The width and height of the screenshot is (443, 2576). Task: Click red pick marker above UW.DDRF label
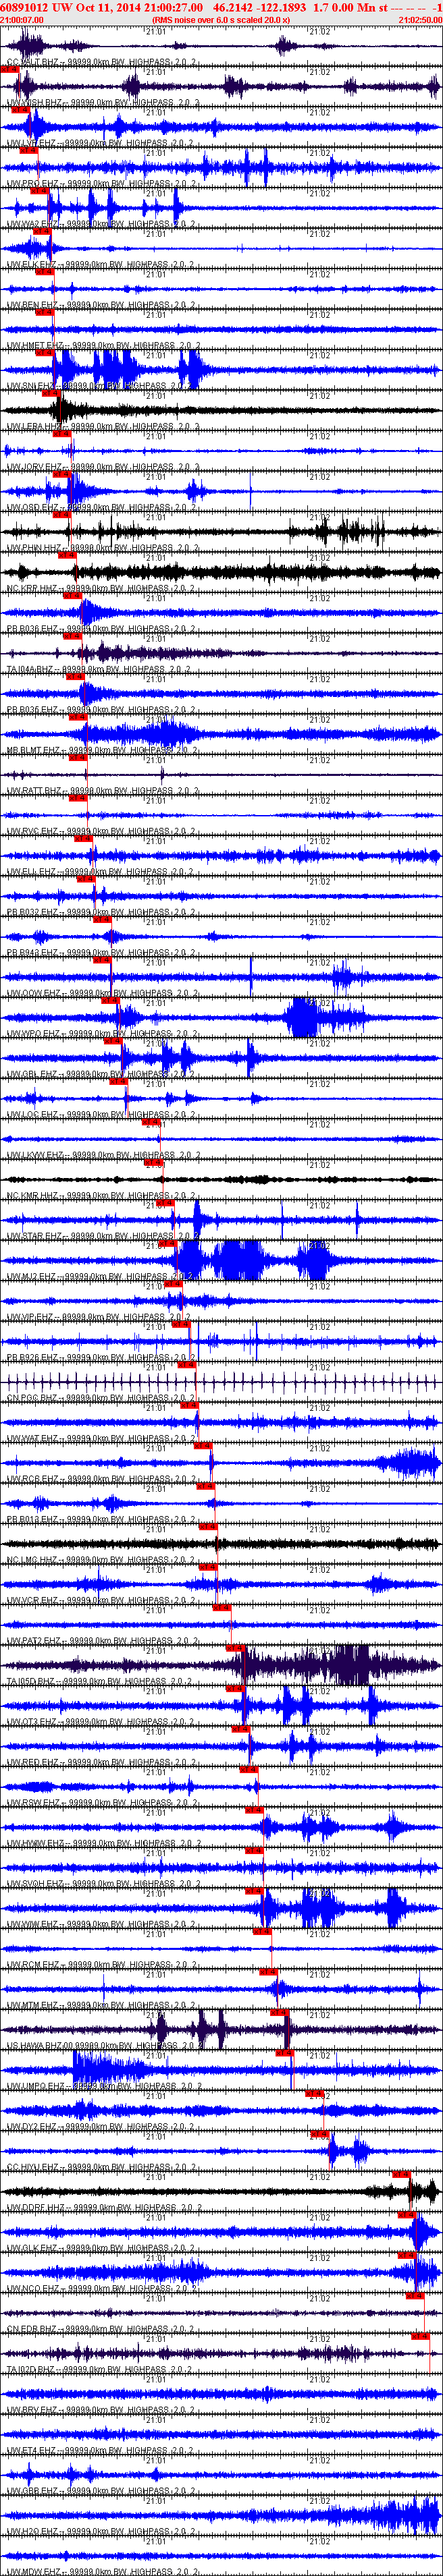click(x=401, y=2175)
